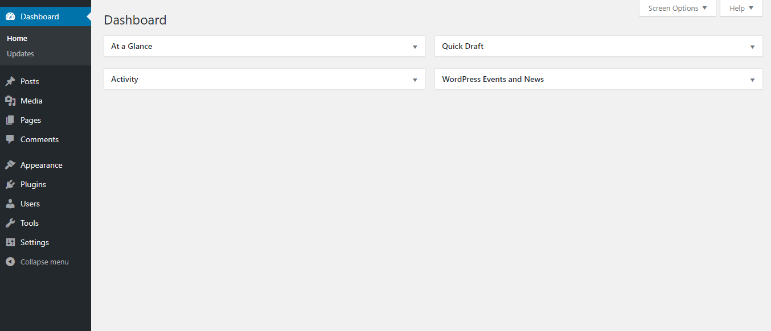Open the Updates submenu item
This screenshot has height=331, width=771.
coord(20,53)
